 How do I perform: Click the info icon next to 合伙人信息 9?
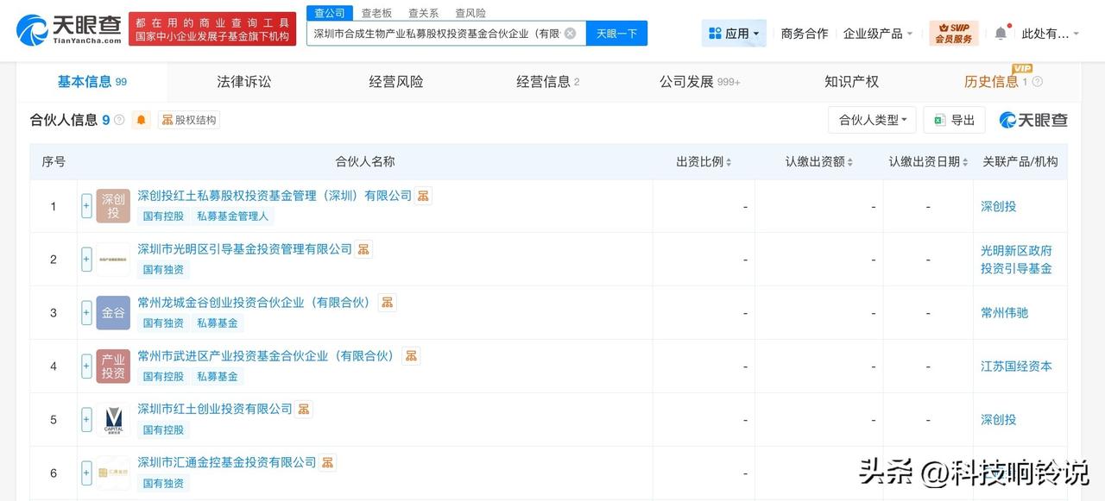pyautogui.click(x=119, y=120)
